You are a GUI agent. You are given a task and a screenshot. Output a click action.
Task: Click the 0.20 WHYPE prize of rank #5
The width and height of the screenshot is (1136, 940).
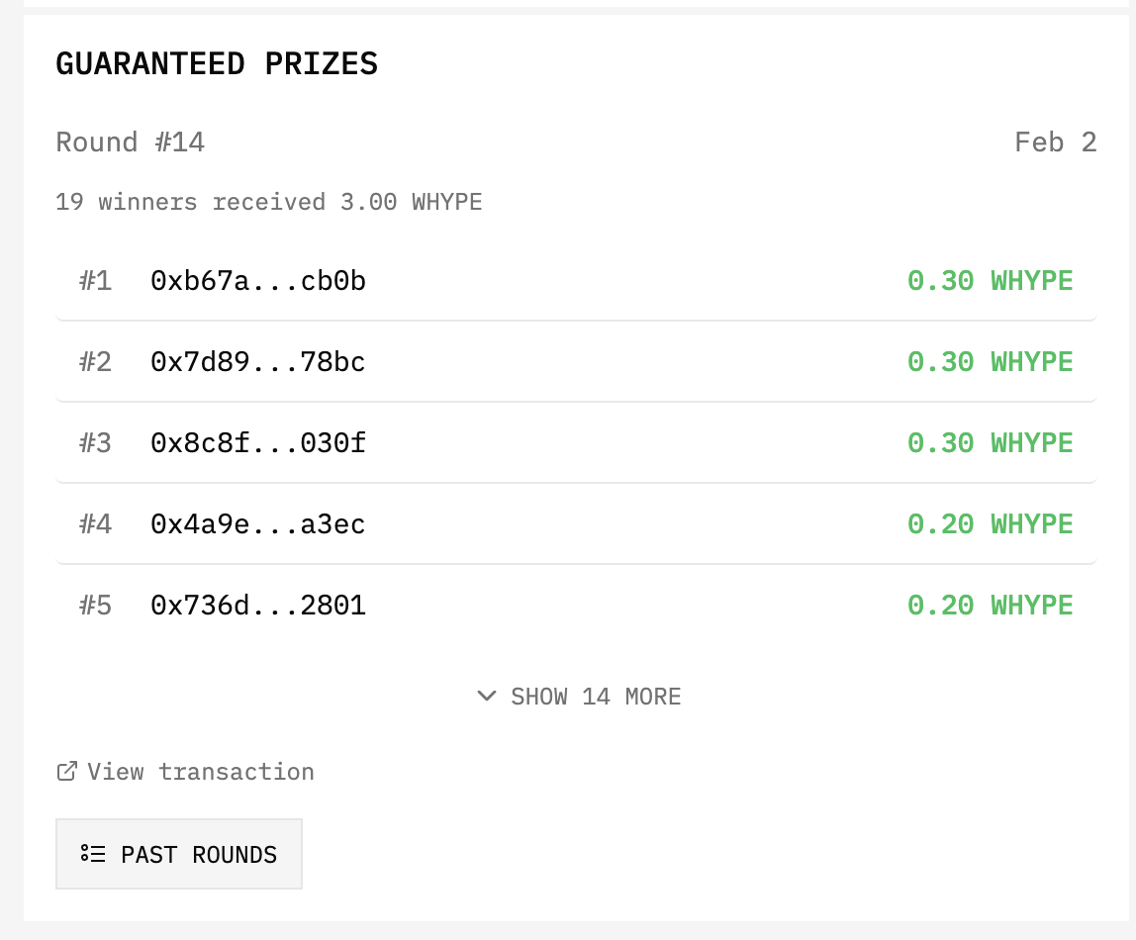tap(990, 606)
